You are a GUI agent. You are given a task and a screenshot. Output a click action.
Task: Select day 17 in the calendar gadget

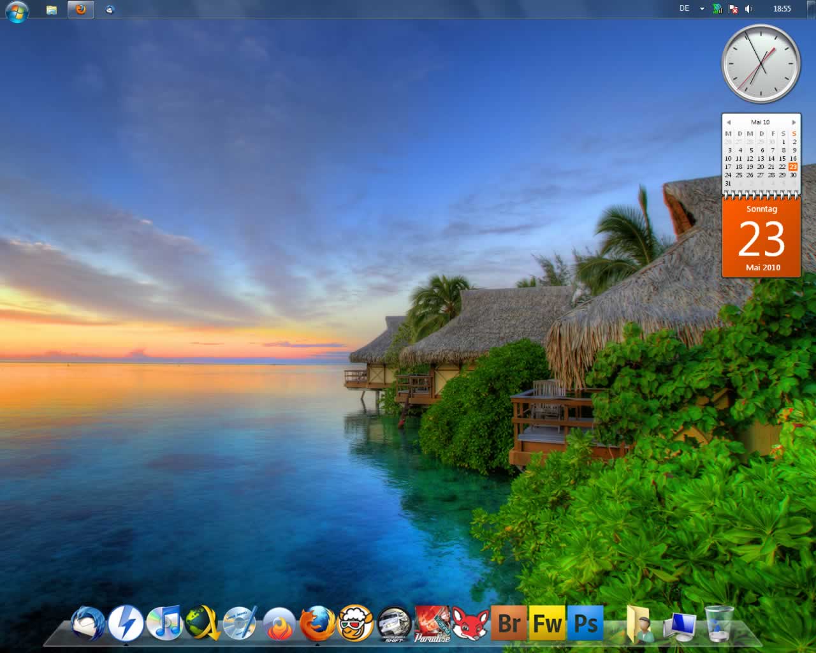[728, 167]
